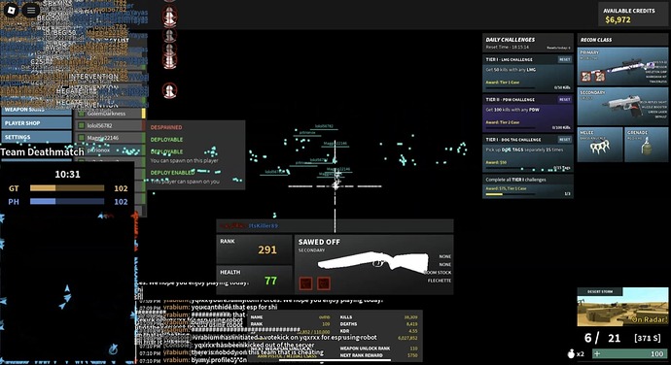Screen dimensions: 671x365
Task: Click the FLECHETTE attachment label
Action: [x=440, y=281]
